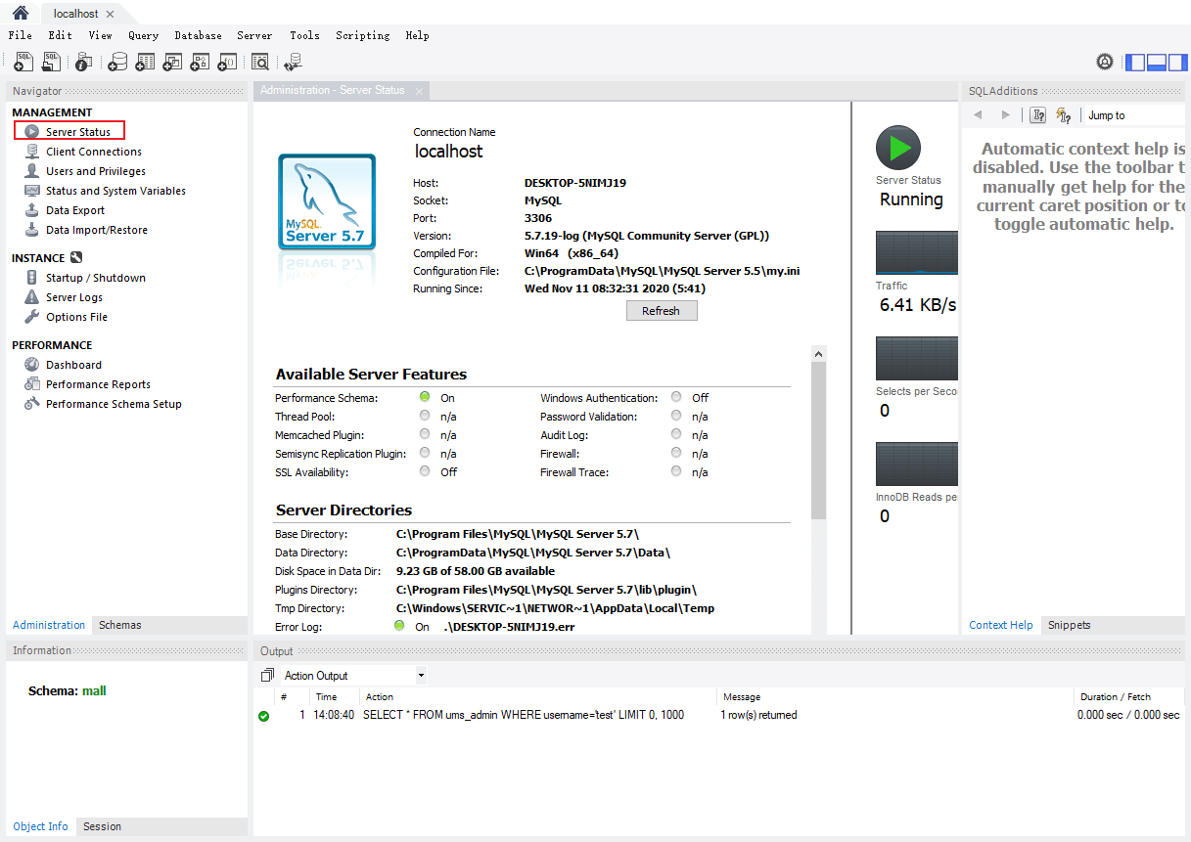
Task: Click the Home screen icon
Action: (20, 13)
